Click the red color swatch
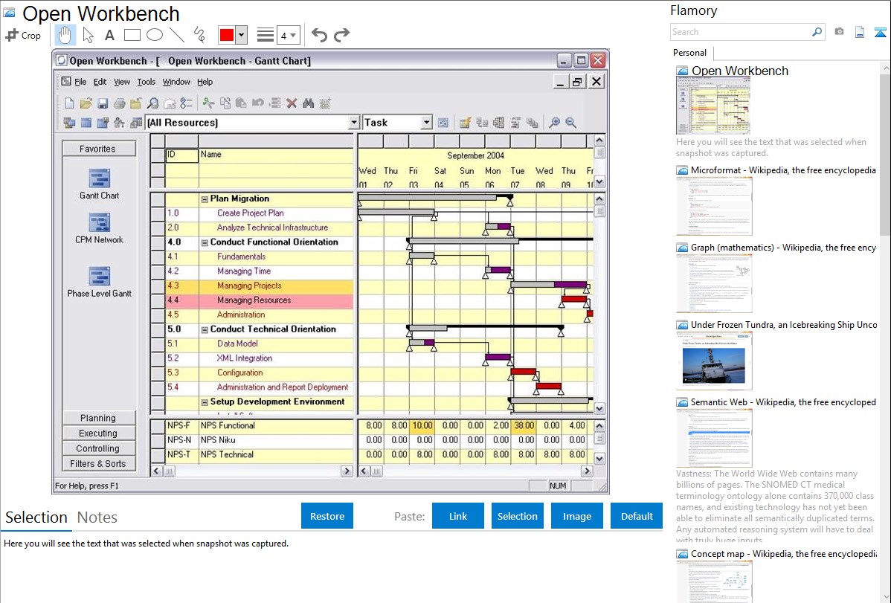This screenshot has width=891, height=603. click(227, 35)
